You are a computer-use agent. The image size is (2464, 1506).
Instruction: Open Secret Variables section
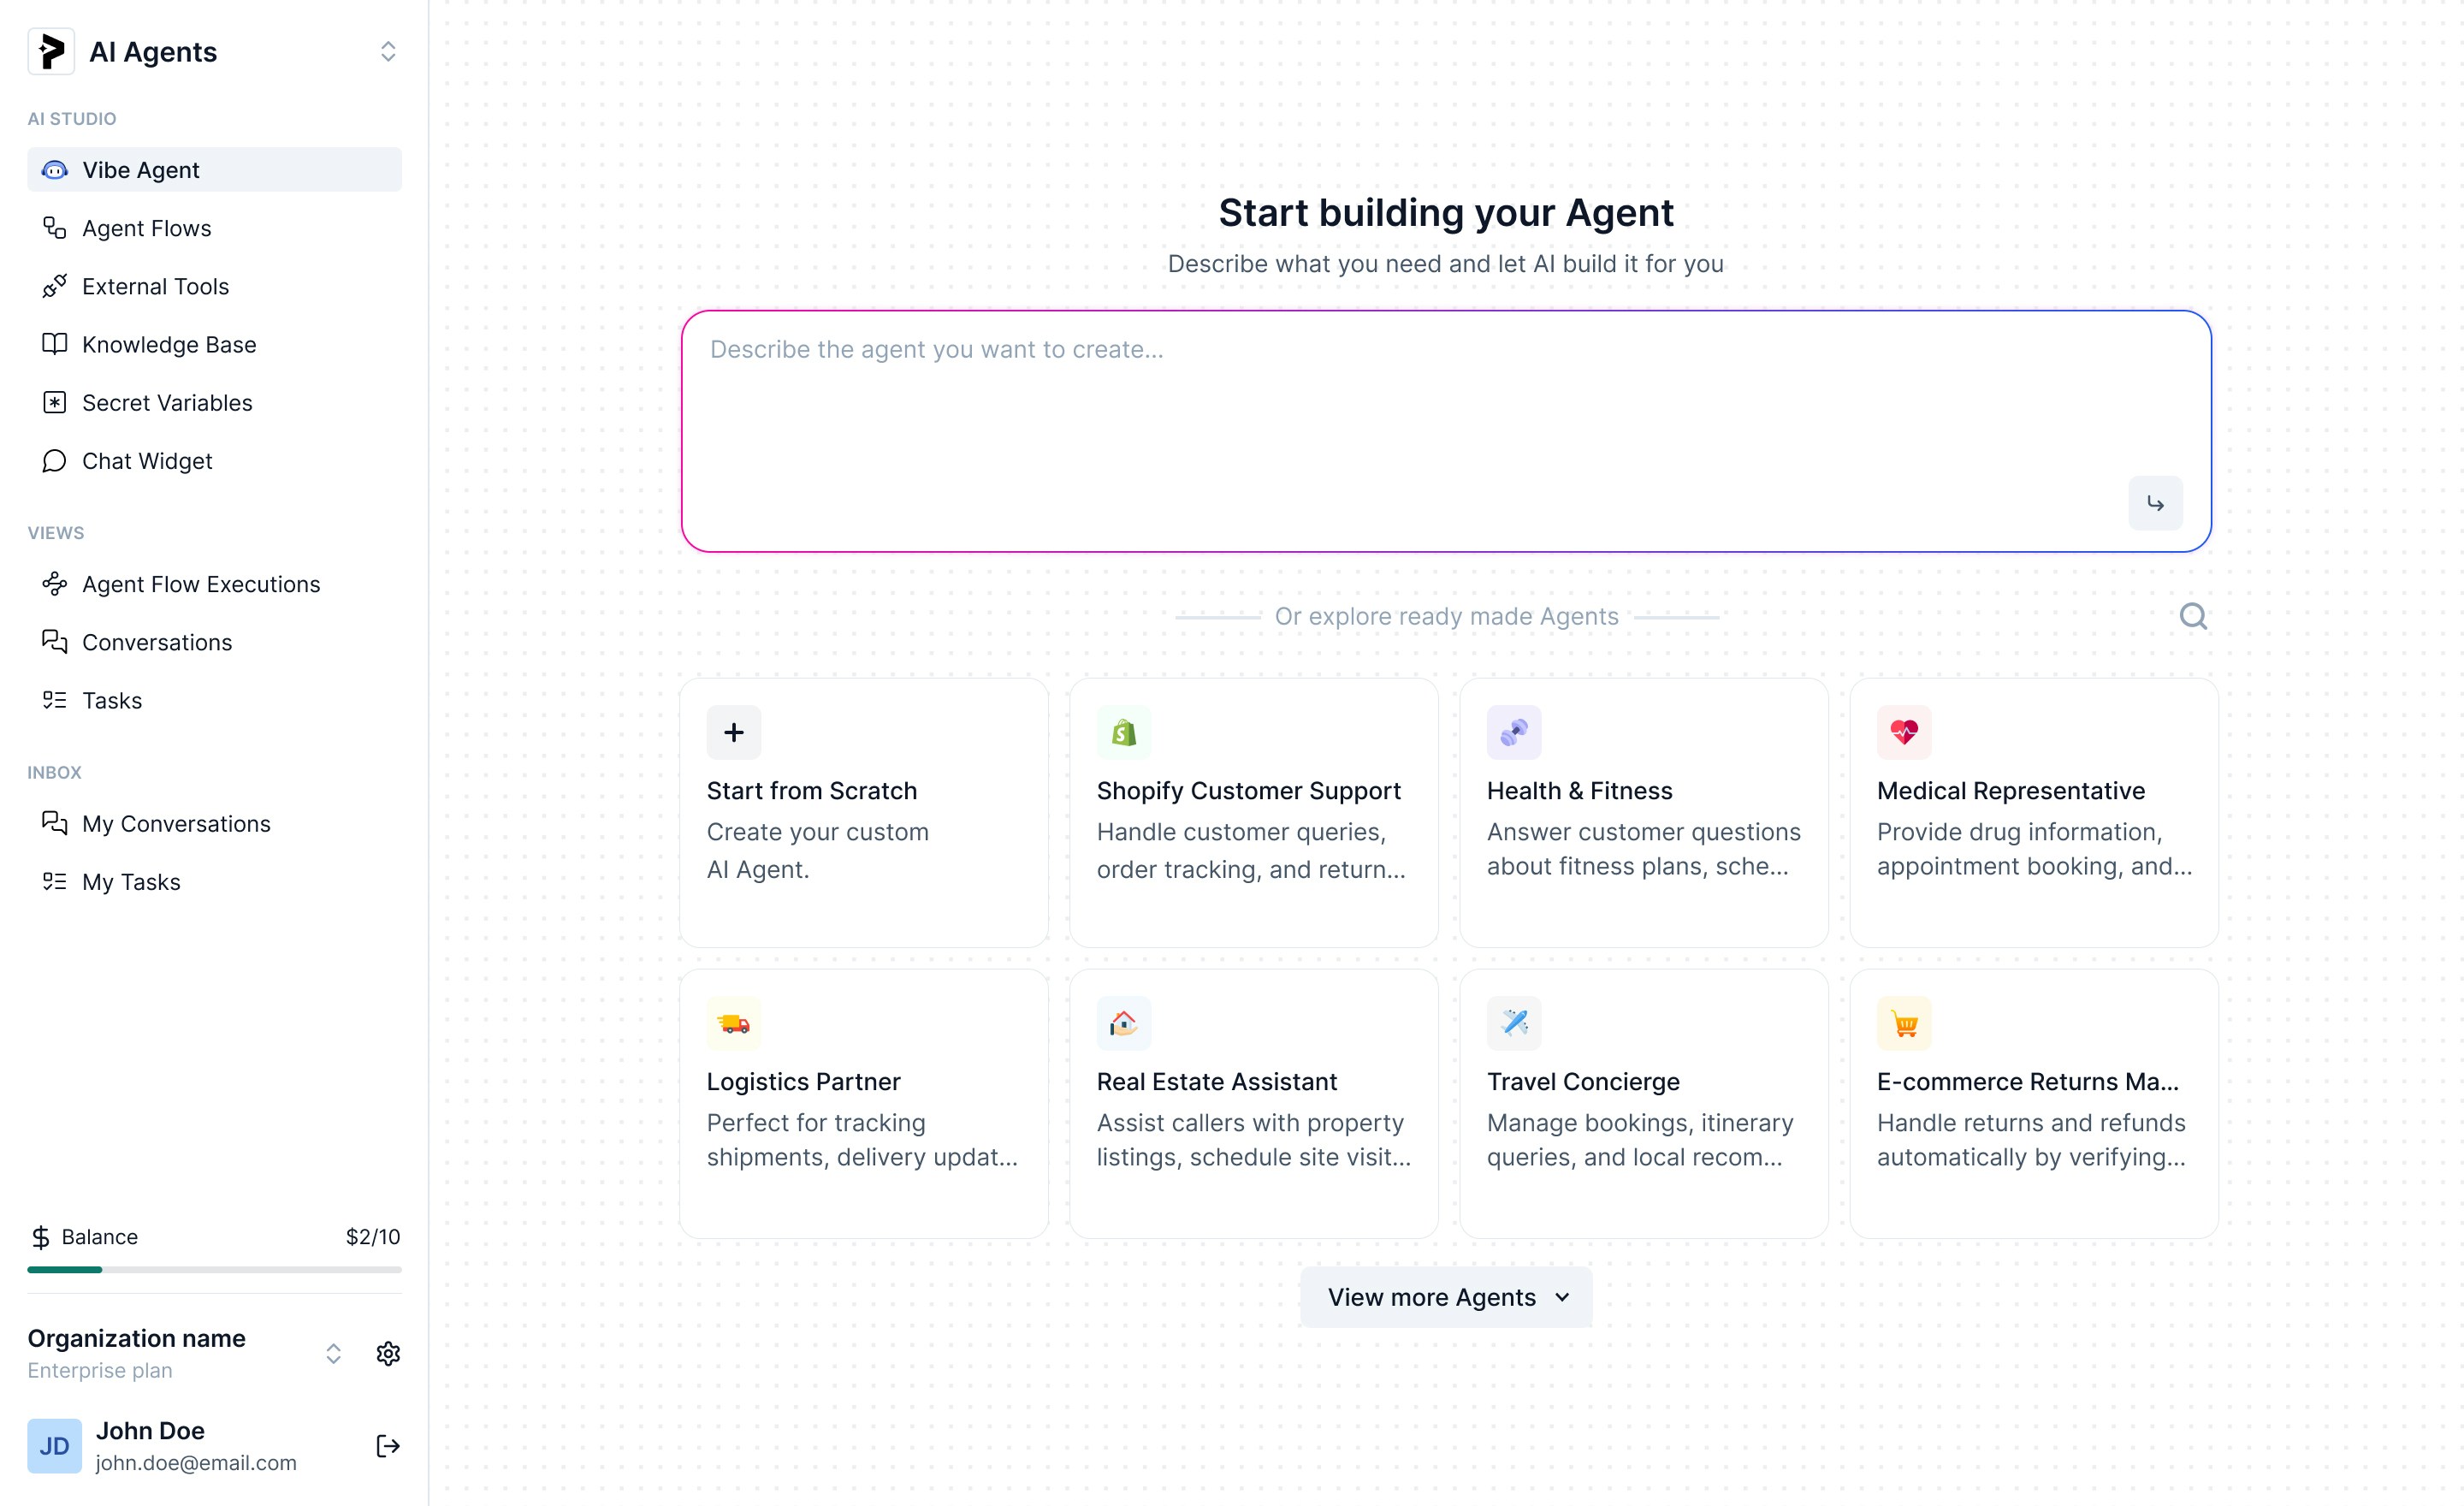[167, 403]
